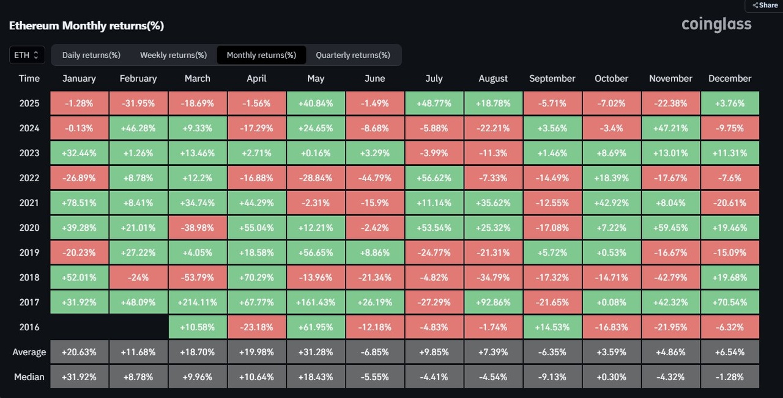Select the Monthly returns(%) tab

(261, 55)
